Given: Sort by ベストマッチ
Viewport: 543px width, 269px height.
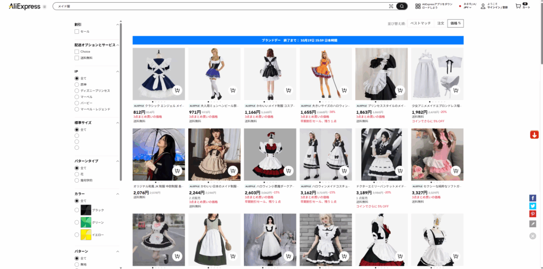Looking at the screenshot, I should tap(421, 23).
